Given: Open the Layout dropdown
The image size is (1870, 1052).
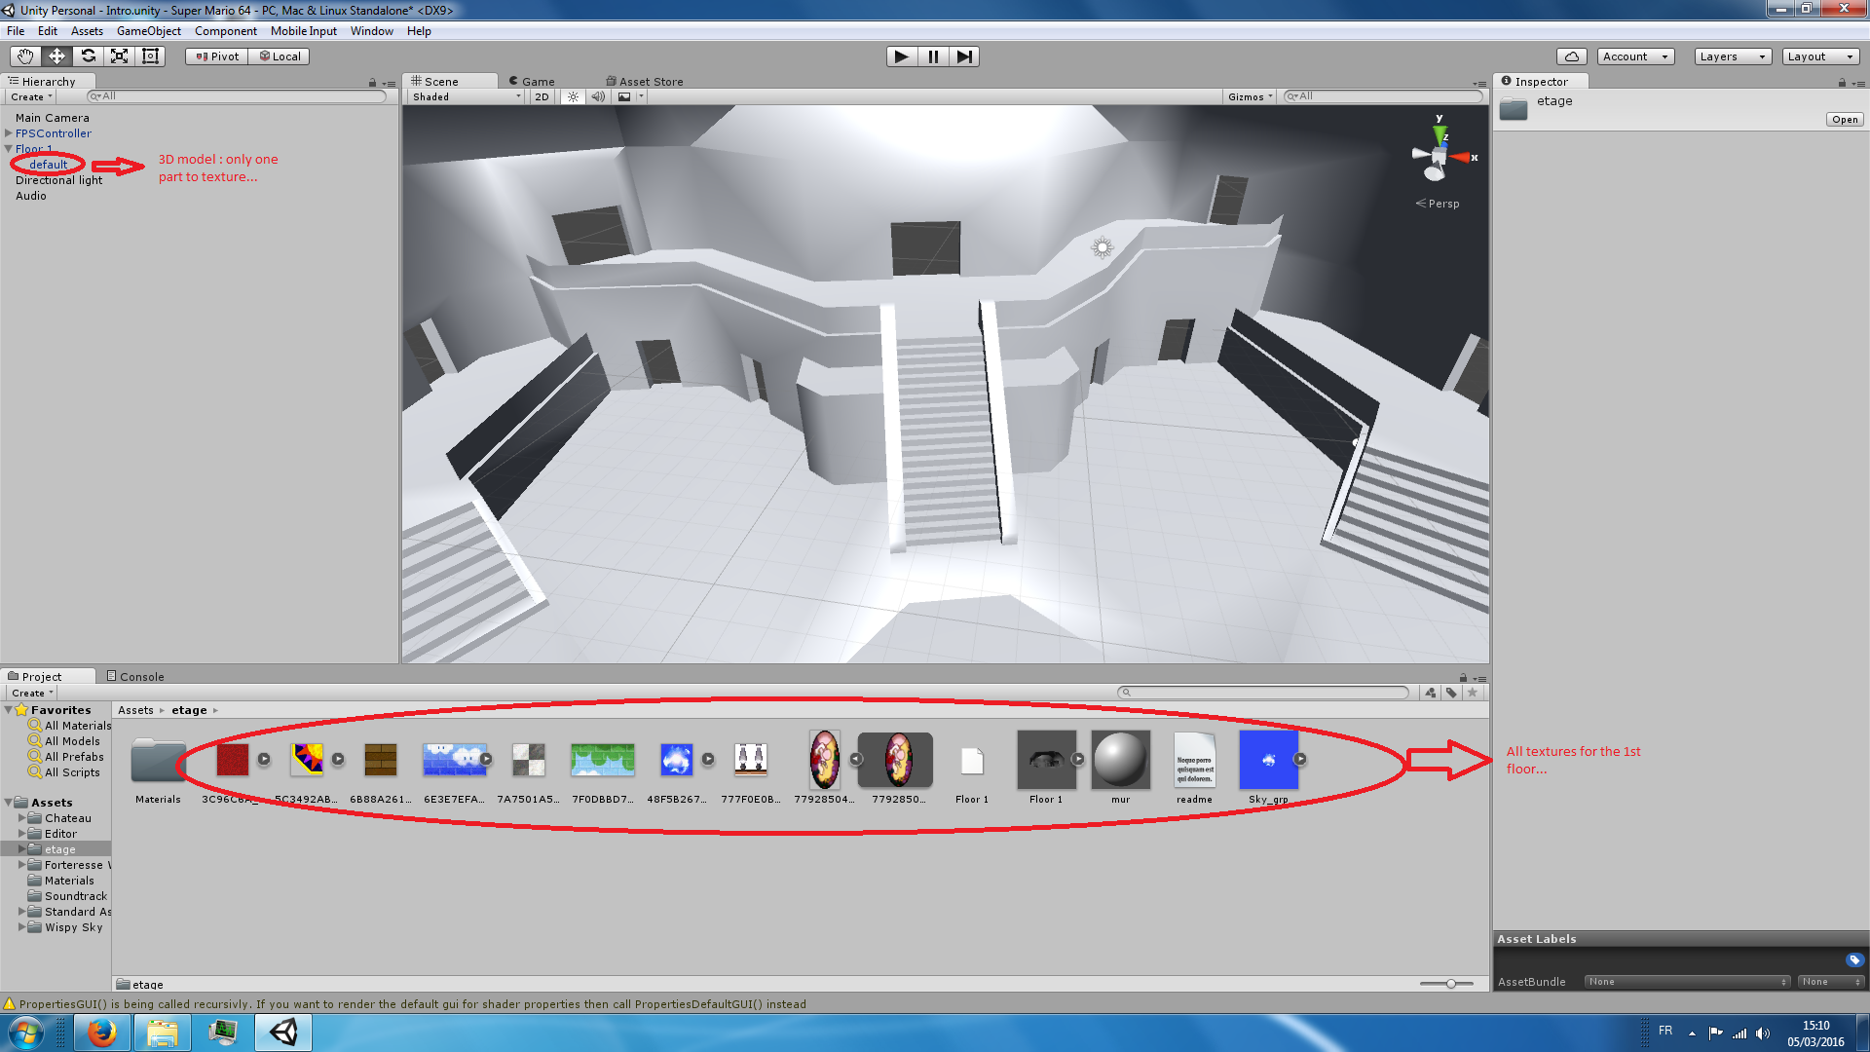Looking at the screenshot, I should click(1820, 56).
